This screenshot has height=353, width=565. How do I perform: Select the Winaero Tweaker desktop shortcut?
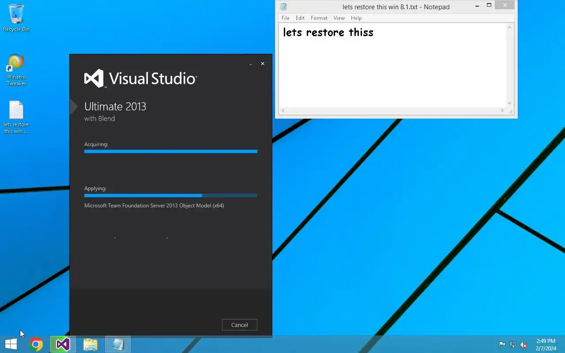click(16, 70)
